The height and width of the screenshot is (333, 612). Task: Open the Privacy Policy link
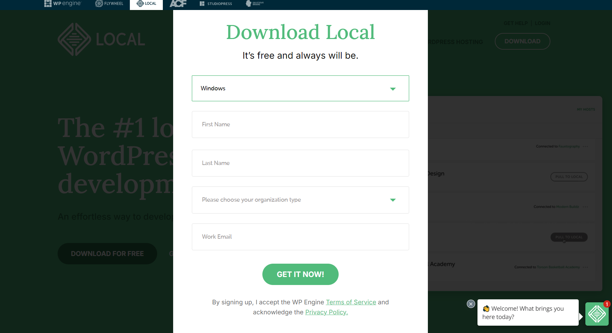tap(327, 312)
